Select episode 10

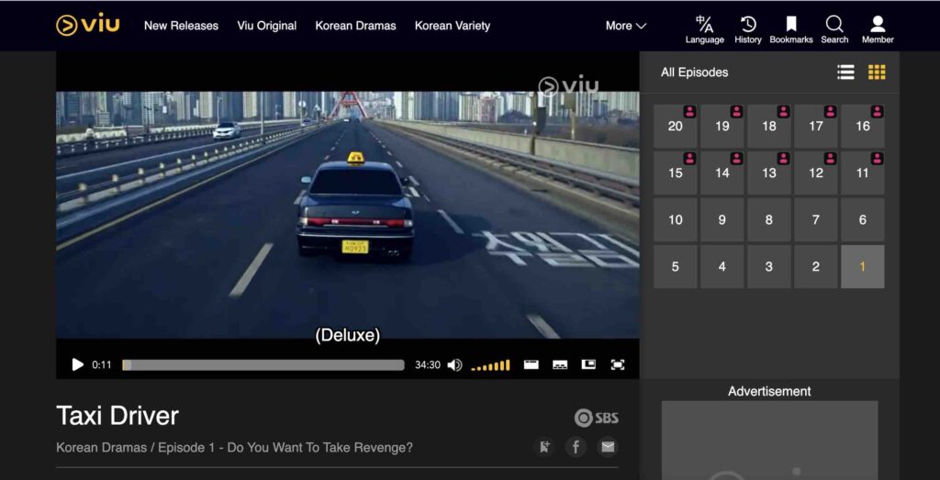675,220
